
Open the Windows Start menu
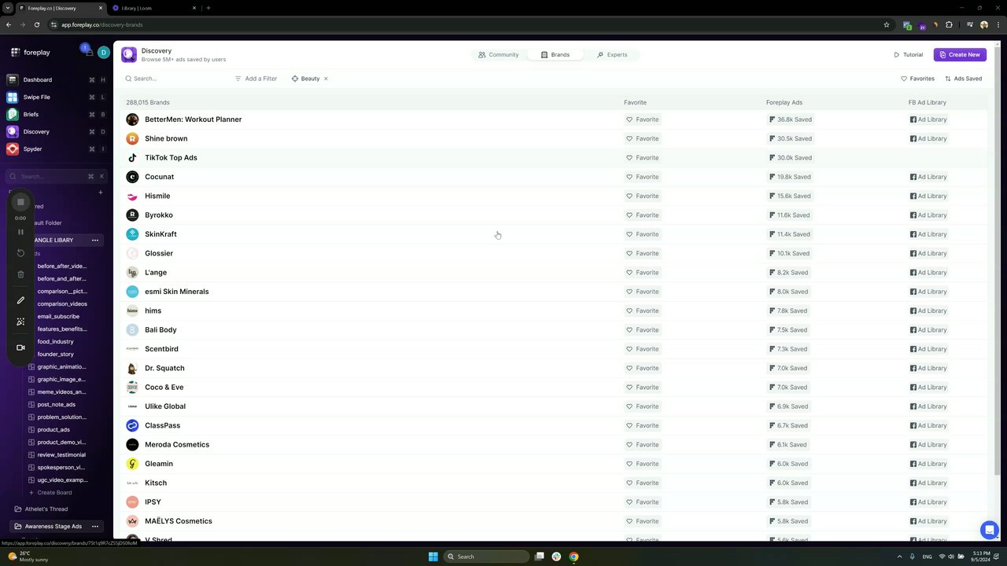click(x=433, y=557)
